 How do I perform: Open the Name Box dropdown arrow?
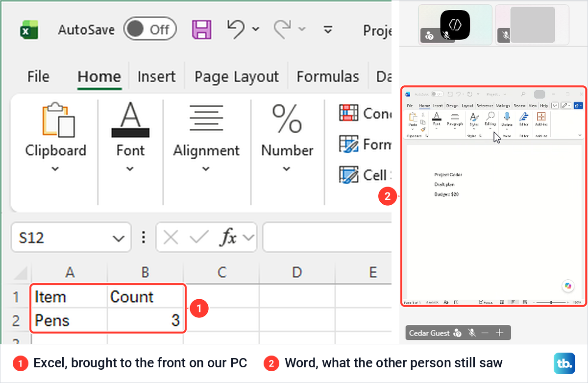[x=118, y=239]
